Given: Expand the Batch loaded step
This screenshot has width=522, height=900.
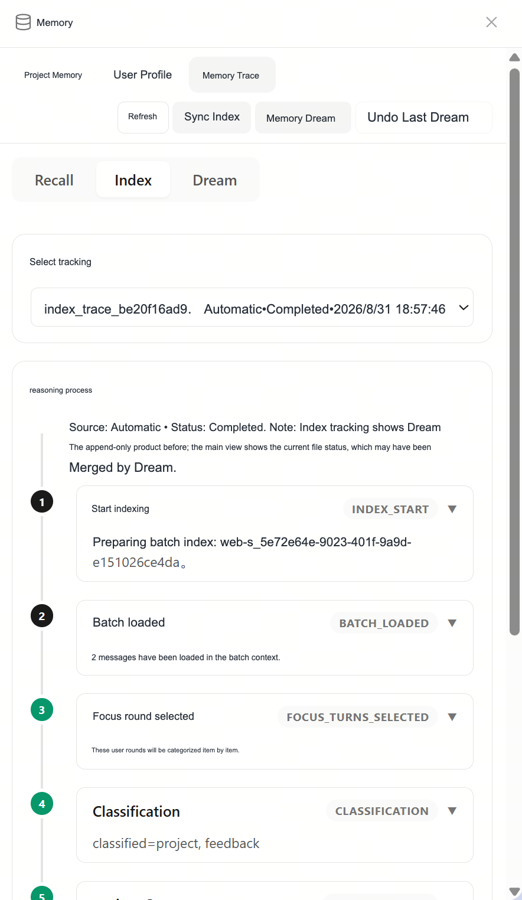Looking at the screenshot, I should point(452,623).
